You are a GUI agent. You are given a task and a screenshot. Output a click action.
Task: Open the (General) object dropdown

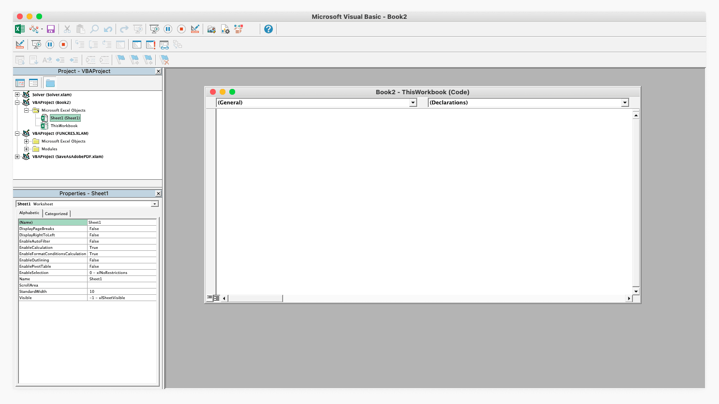(413, 102)
